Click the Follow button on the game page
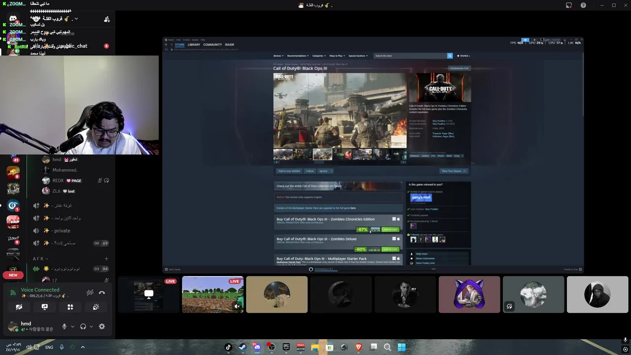This screenshot has width=631, height=355. click(x=310, y=171)
